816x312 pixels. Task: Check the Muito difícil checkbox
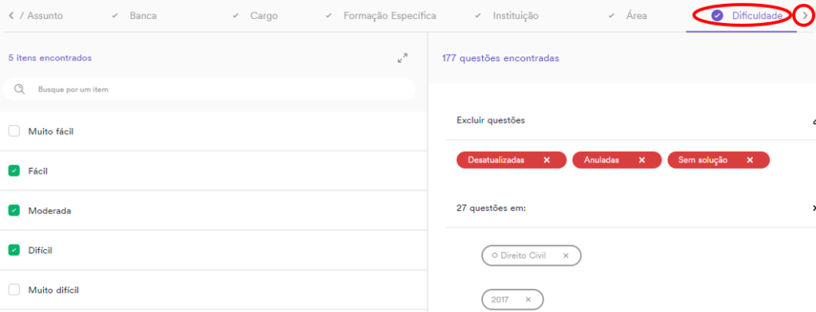click(14, 290)
